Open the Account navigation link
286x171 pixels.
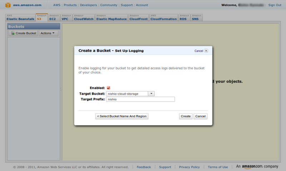[x=142, y=5]
